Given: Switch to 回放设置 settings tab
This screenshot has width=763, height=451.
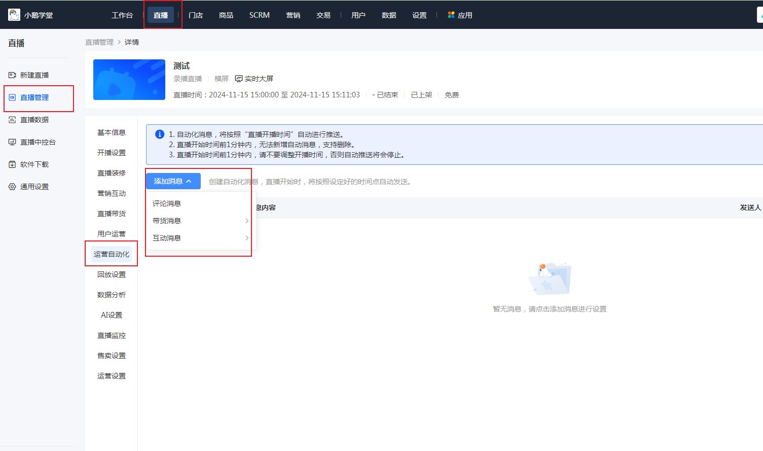Looking at the screenshot, I should [x=111, y=274].
